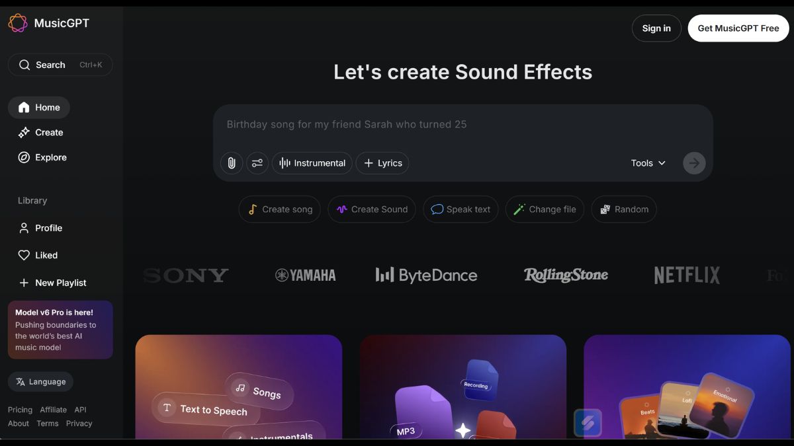Open the Pricing footer link
The image size is (794, 446).
click(20, 410)
